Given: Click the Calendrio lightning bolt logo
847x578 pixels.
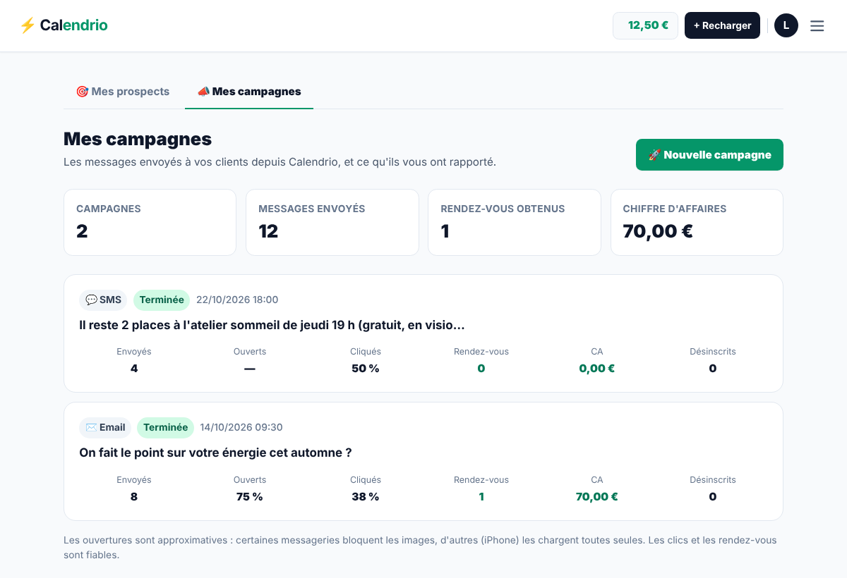Looking at the screenshot, I should click(x=28, y=25).
